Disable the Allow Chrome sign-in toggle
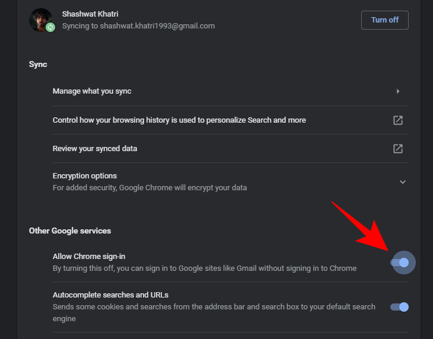The image size is (433, 339). click(400, 262)
